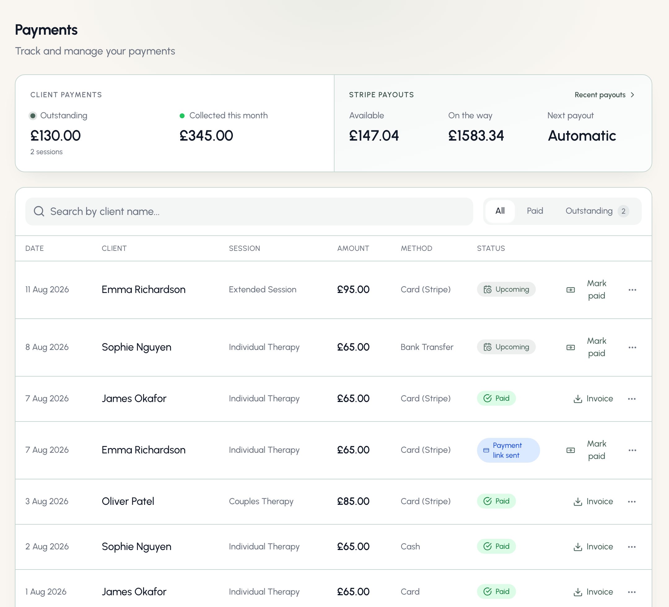Click client name Oliver Patel
The image size is (669, 607).
point(128,501)
